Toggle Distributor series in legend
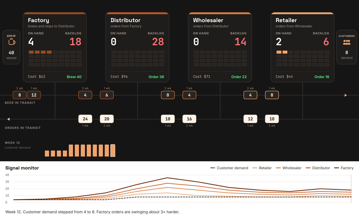Image resolution: width=359 pixels, height=224 pixels. 318,168
